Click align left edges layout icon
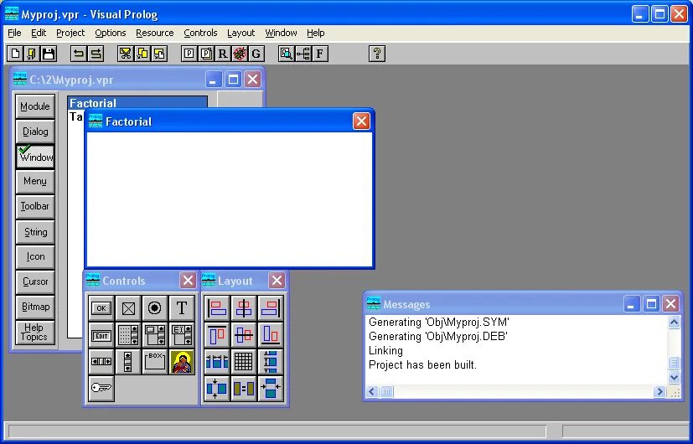The image size is (693, 444). [217, 308]
